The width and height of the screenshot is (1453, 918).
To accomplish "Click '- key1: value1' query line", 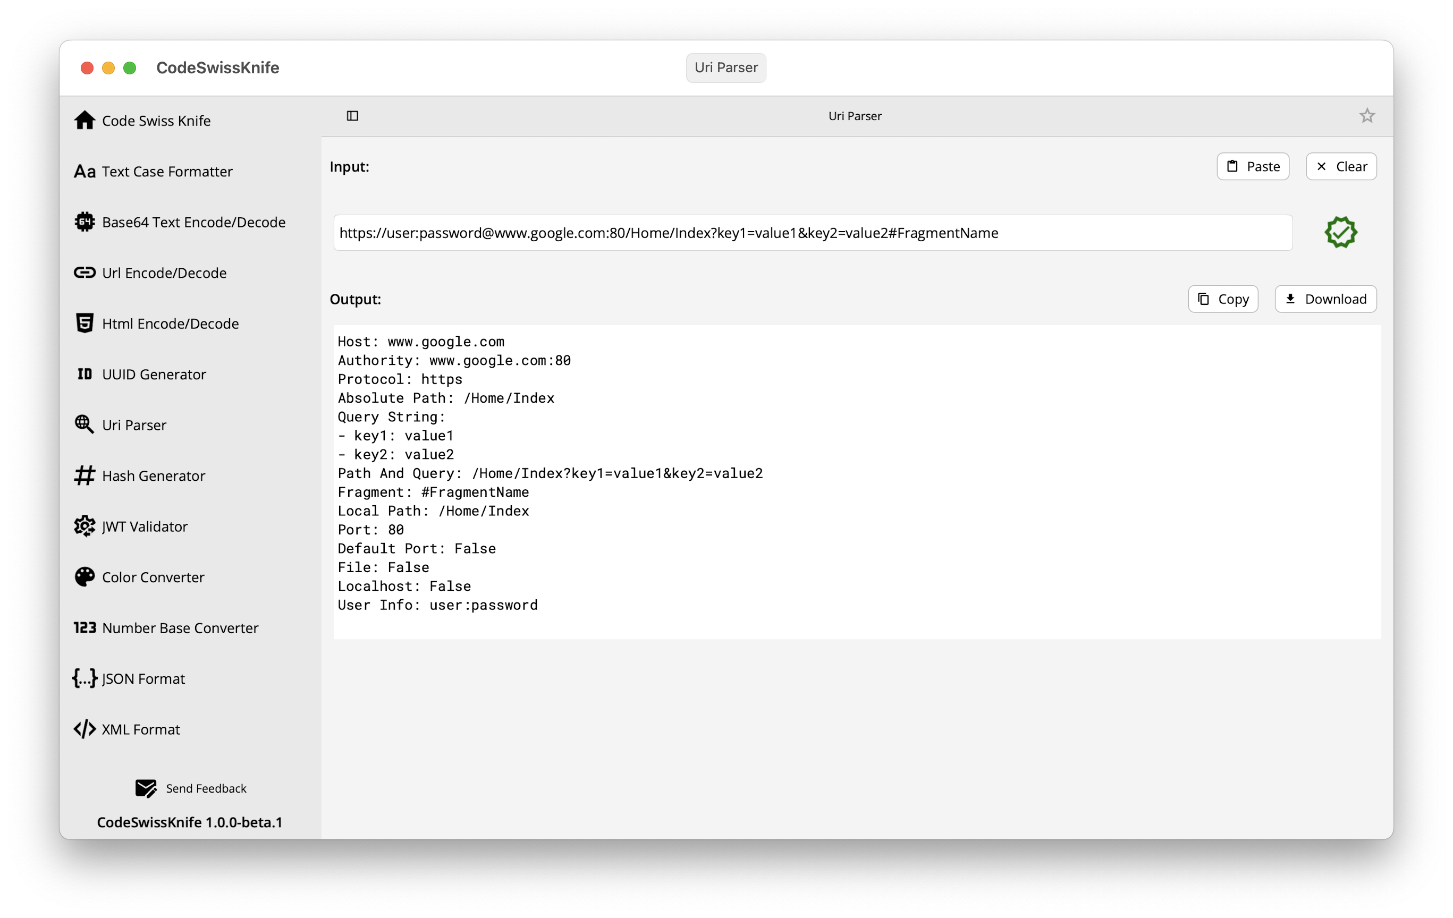I will point(395,436).
